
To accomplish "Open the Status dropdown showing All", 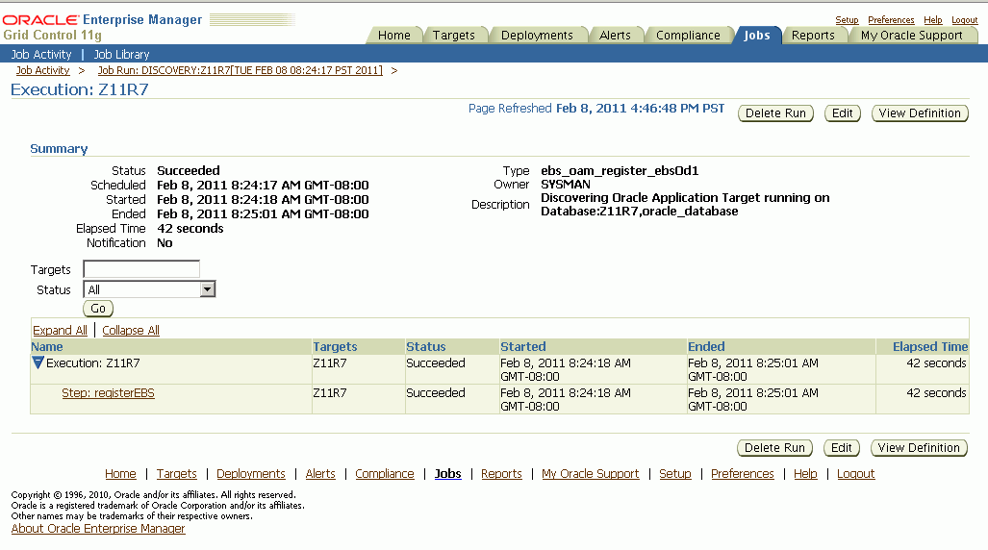I will (x=149, y=289).
